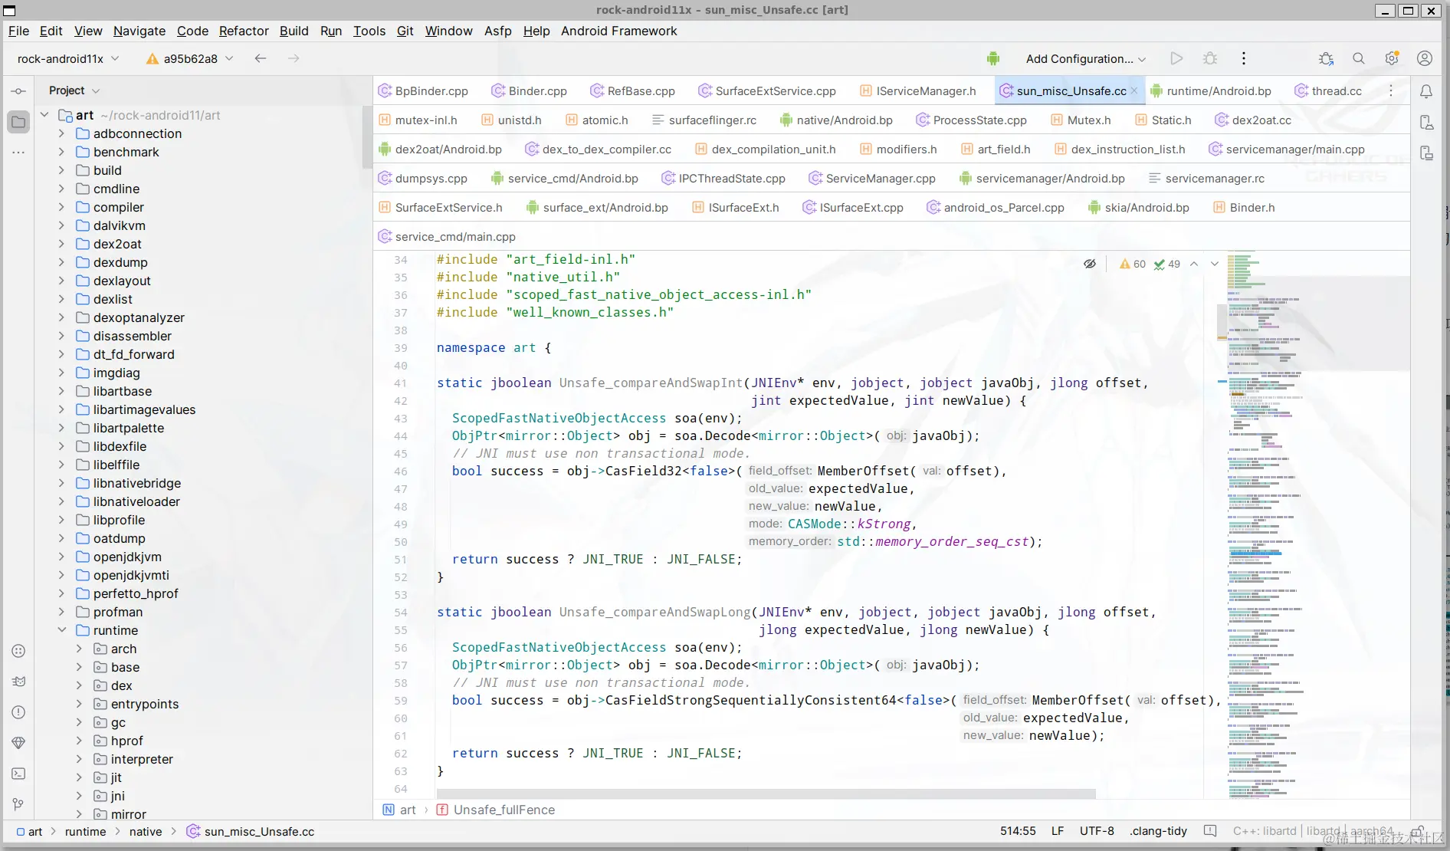Expand the compiler folder
This screenshot has width=1450, height=851.
[62, 207]
